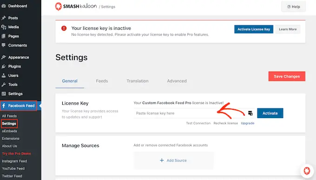
Task: Click the Help button
Action: (293, 7)
